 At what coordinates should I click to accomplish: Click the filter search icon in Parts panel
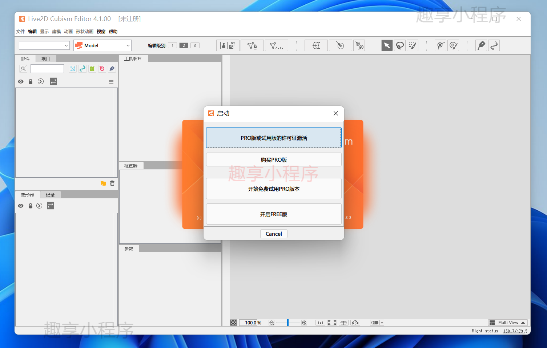click(x=23, y=69)
